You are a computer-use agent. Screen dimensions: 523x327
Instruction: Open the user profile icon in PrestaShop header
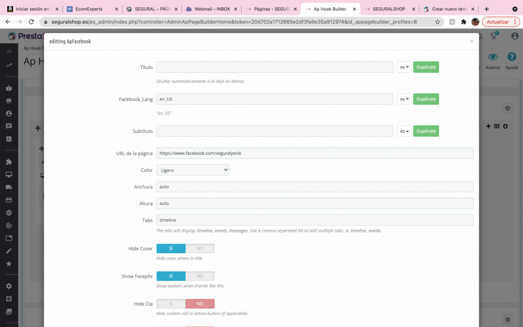tap(515, 36)
